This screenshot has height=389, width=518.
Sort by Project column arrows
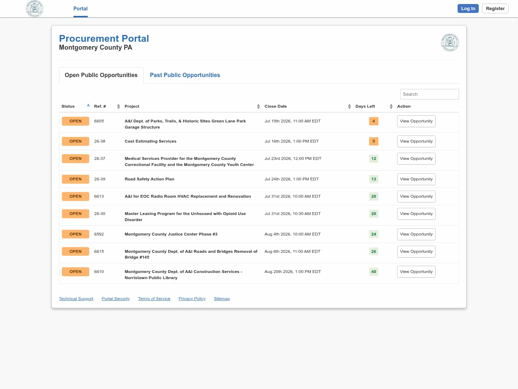pos(258,106)
